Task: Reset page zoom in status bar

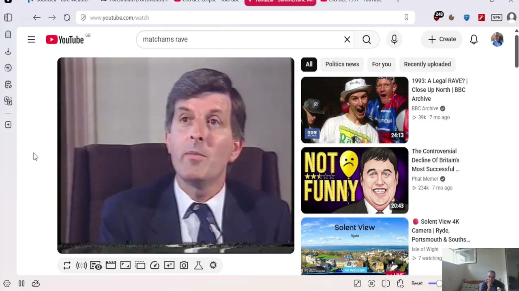Action: coord(417,283)
